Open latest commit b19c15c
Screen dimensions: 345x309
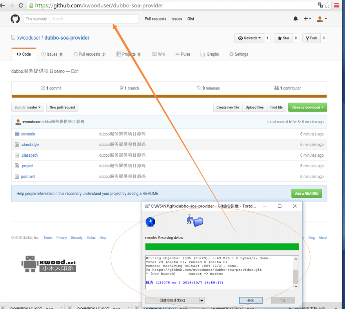coord(295,122)
